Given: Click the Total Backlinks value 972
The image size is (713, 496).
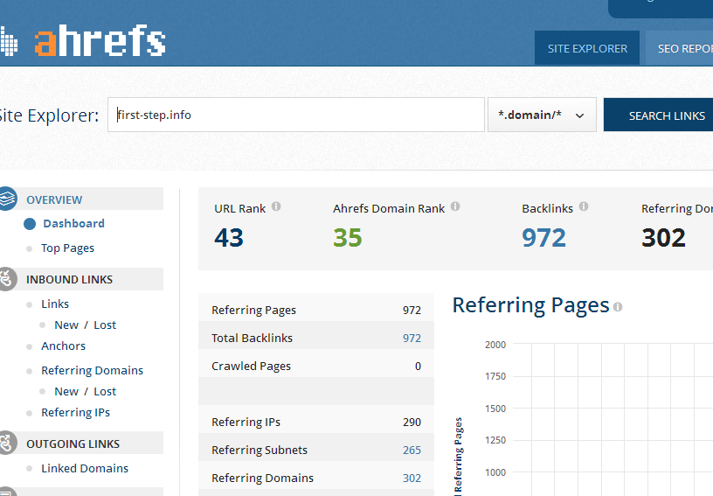Looking at the screenshot, I should [x=412, y=338].
